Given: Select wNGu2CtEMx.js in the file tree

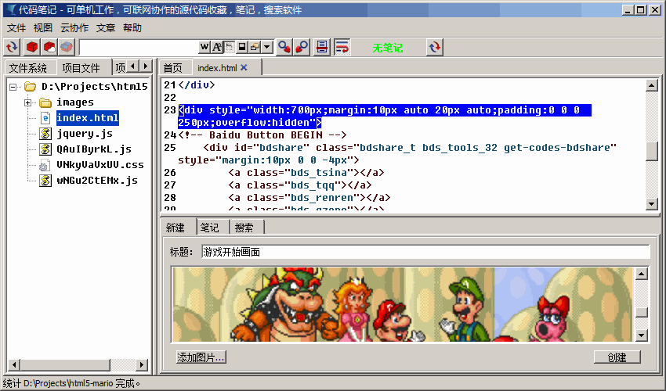Looking at the screenshot, I should coord(97,181).
